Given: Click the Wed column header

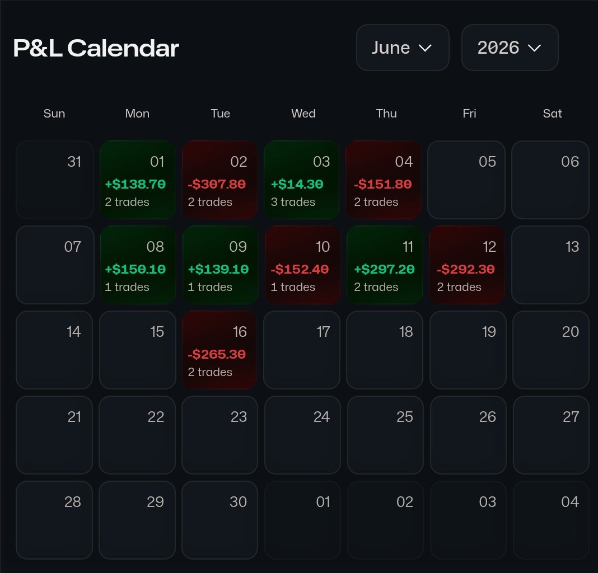Looking at the screenshot, I should pos(303,114).
